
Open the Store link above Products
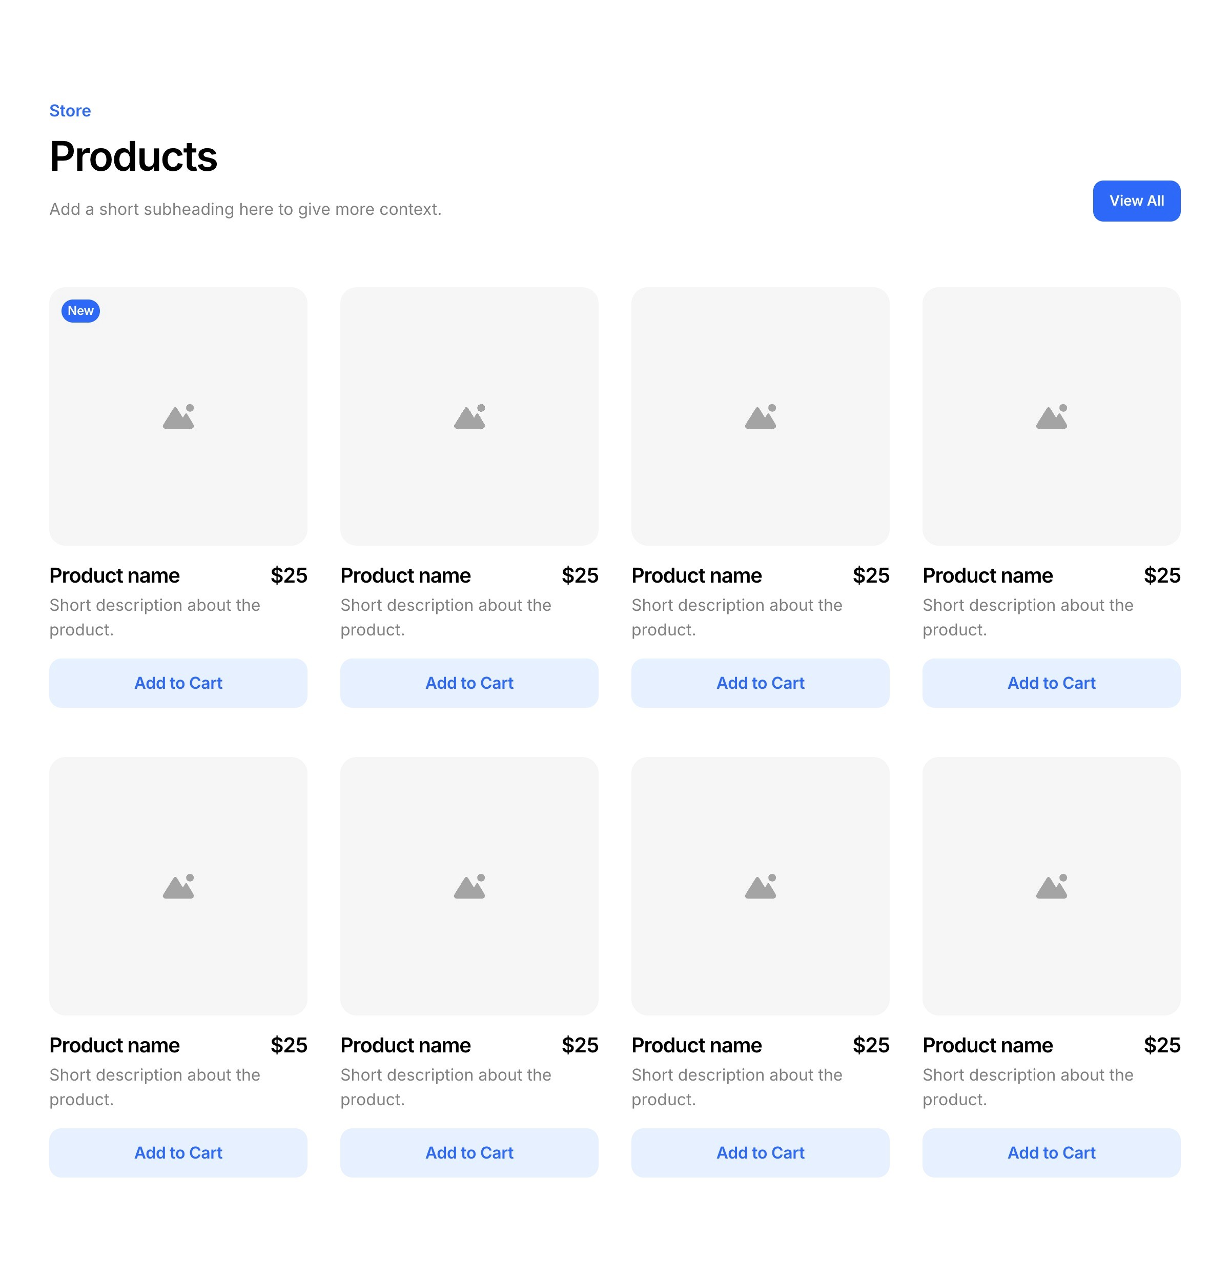pos(70,111)
